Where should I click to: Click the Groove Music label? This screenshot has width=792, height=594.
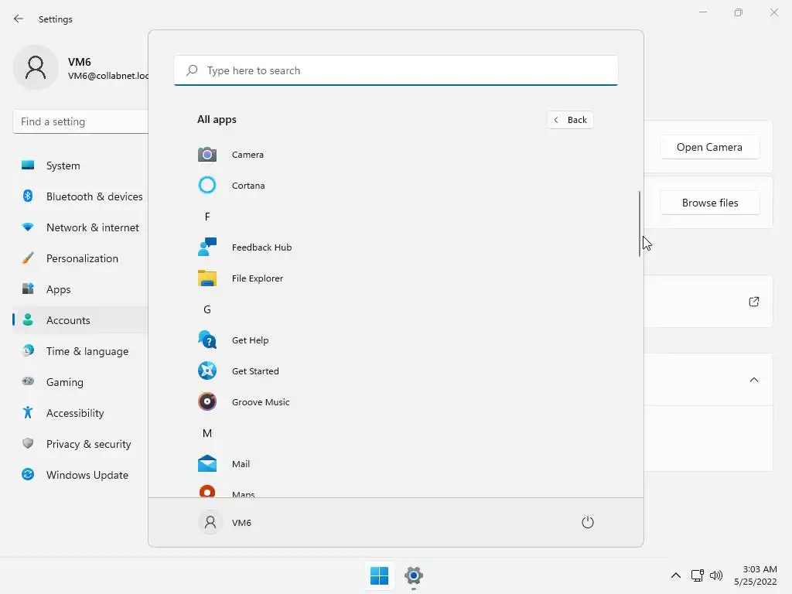(261, 402)
